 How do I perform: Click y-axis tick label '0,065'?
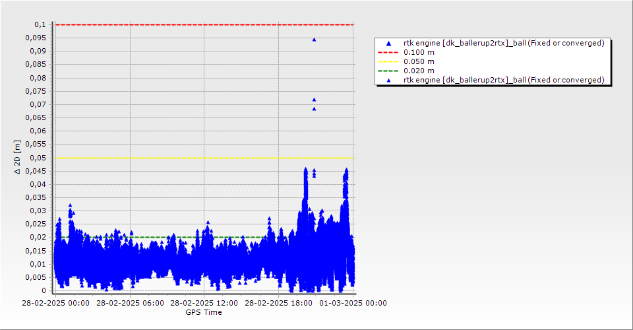(36, 117)
